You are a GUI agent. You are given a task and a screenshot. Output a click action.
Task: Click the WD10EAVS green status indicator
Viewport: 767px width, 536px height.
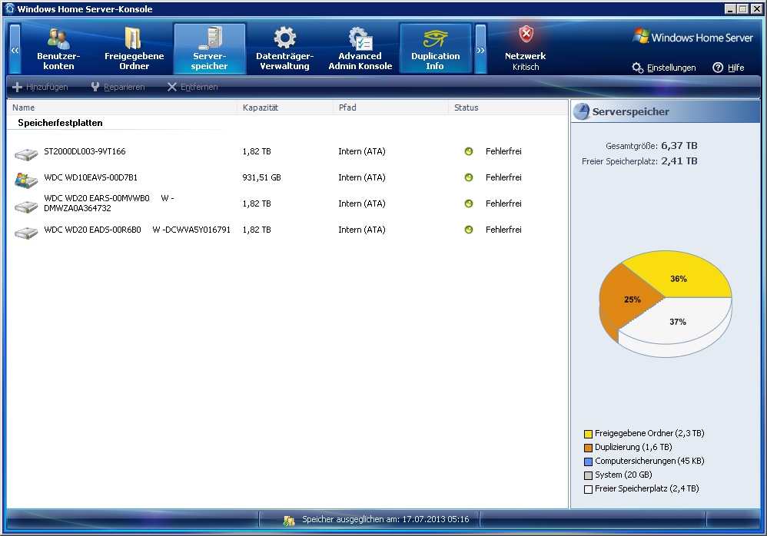[469, 177]
